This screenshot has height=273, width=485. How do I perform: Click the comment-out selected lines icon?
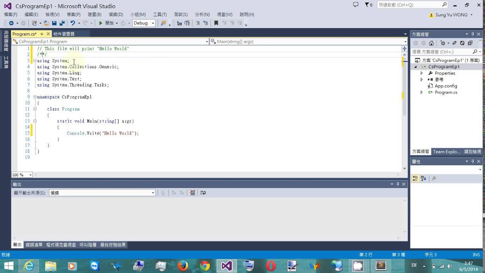tap(197, 23)
